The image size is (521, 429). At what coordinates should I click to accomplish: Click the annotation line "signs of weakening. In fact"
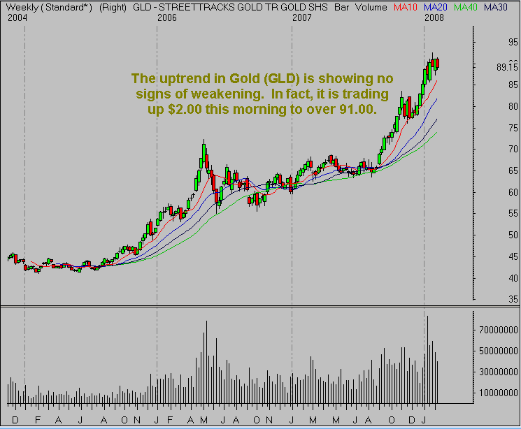[224, 94]
